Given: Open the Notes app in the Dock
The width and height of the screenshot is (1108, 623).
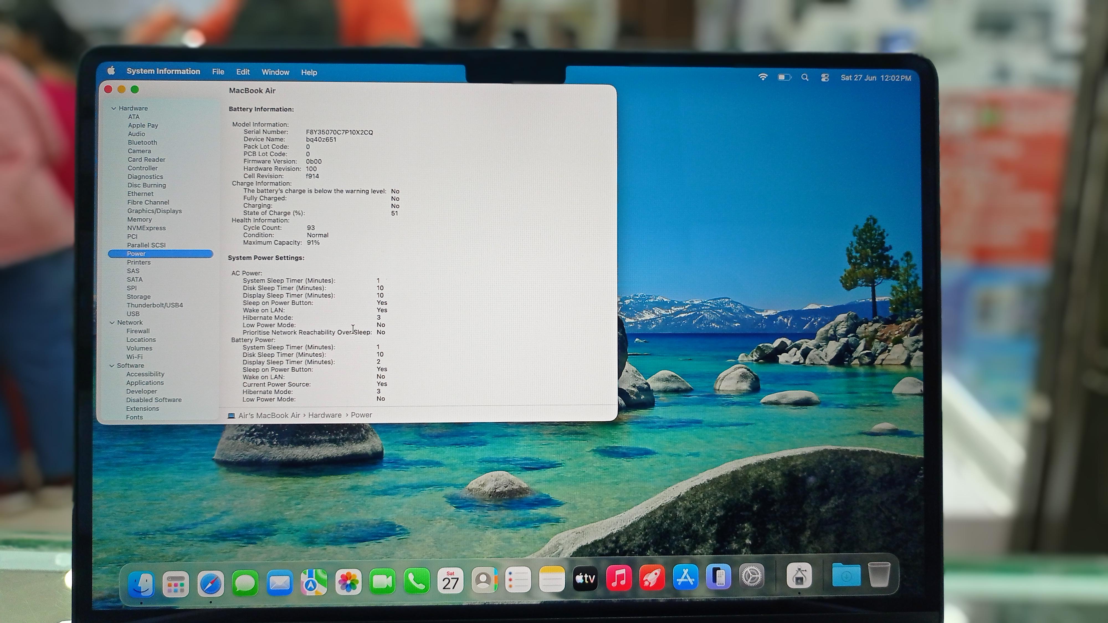Looking at the screenshot, I should pyautogui.click(x=552, y=579).
